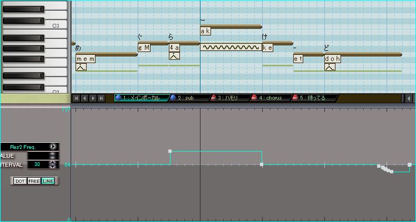Select the け note bar

278,43
